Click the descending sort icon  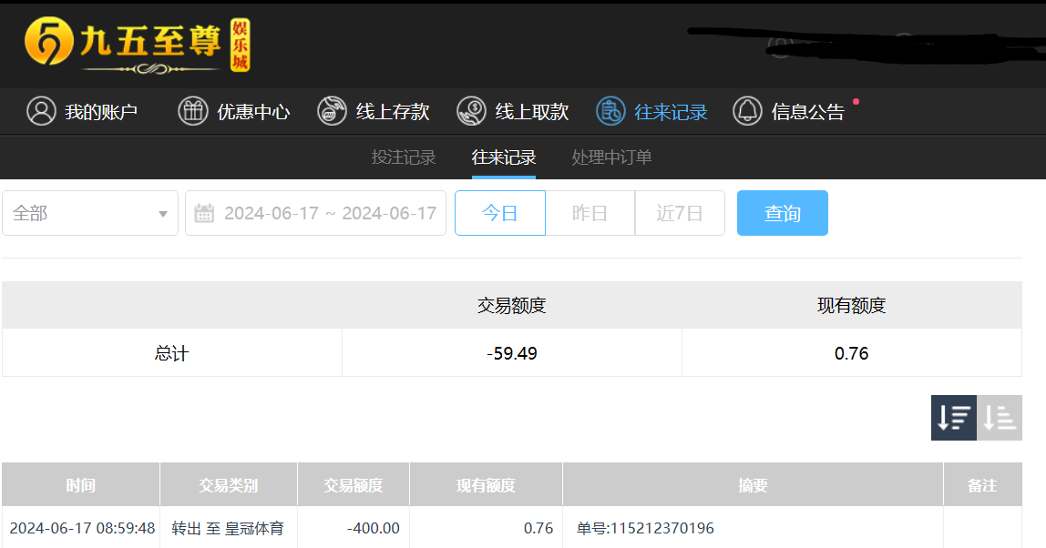953,418
